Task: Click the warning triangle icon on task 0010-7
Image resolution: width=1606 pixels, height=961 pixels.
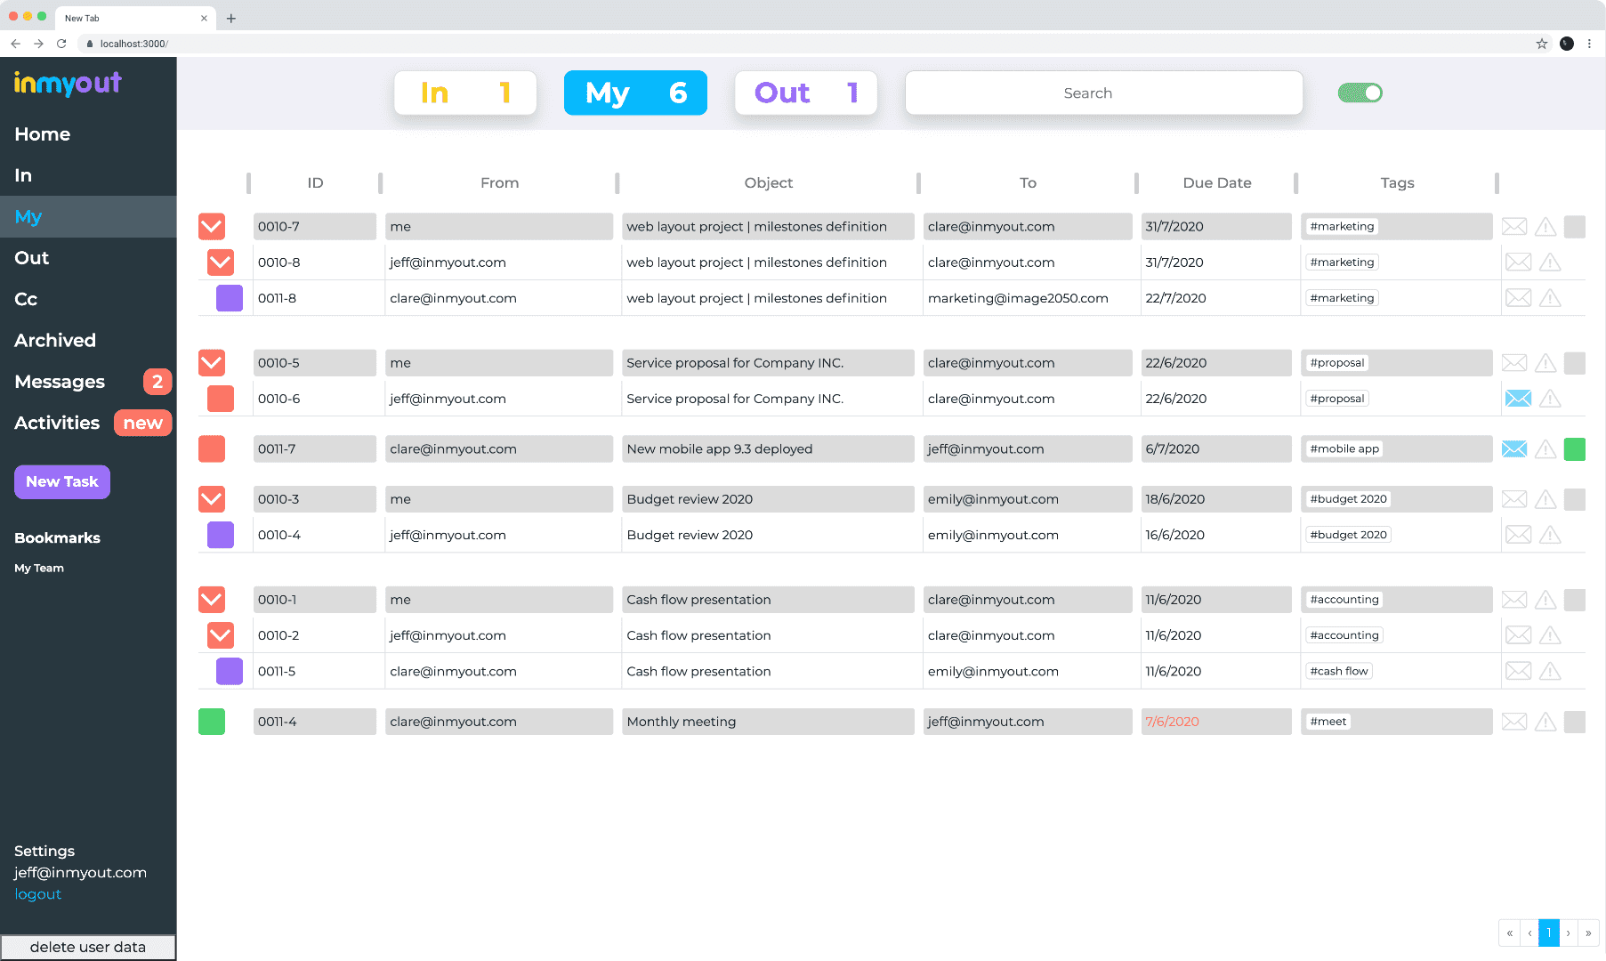Action: tap(1545, 227)
